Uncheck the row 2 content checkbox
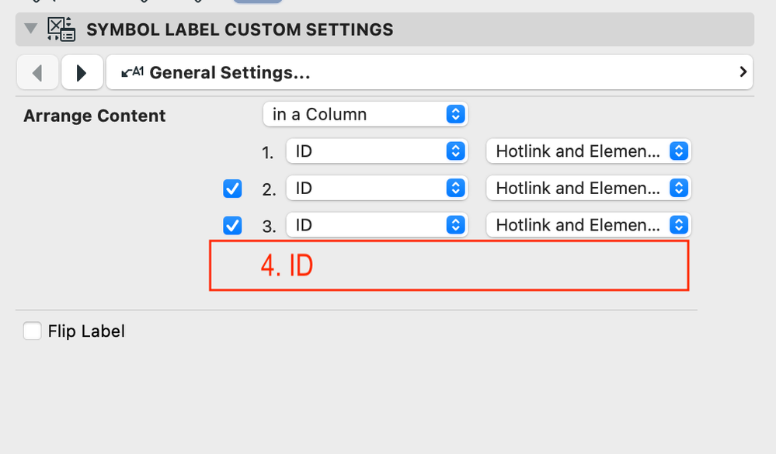This screenshot has height=454, width=776. point(232,189)
